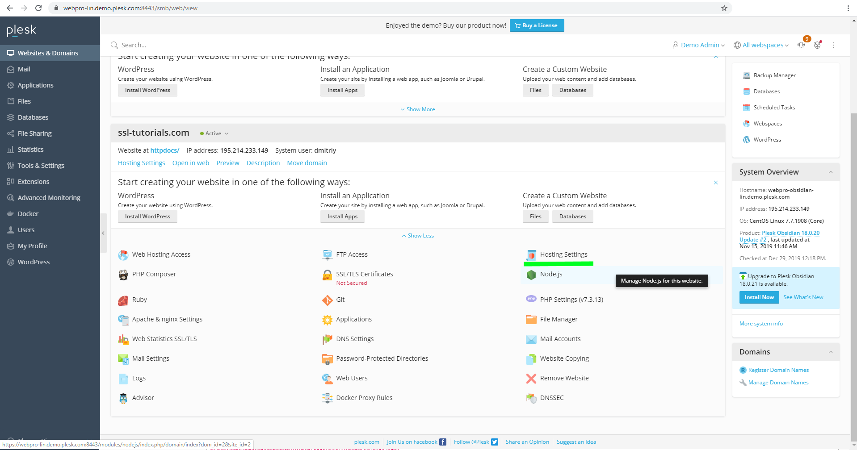This screenshot has width=857, height=450.
Task: Open Mail in sidebar
Action: (50, 69)
